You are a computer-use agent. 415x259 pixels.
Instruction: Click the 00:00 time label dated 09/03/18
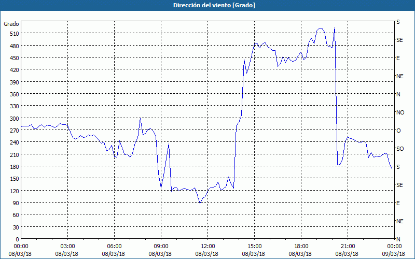click(x=394, y=247)
